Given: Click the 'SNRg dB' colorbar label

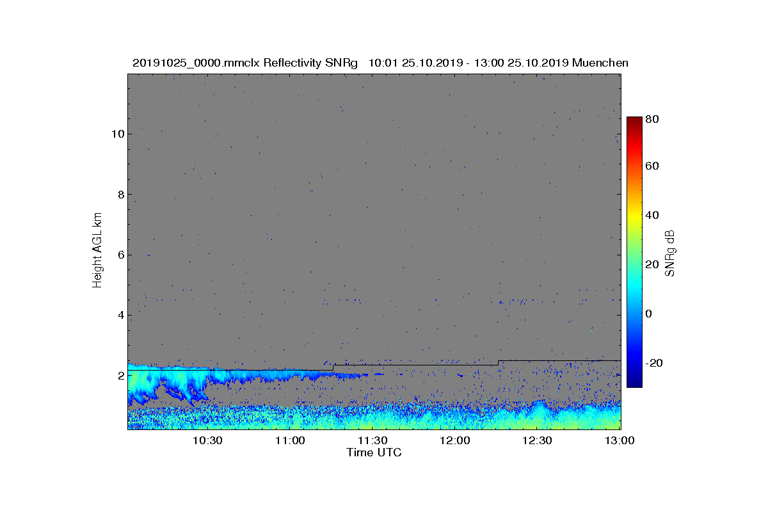Looking at the screenshot, I should 670,253.
